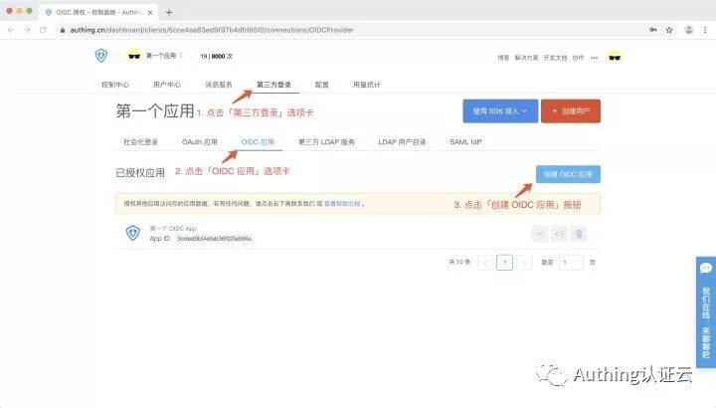Open the three-dot more menu in header
Viewport: 716px width, 408px height.
coord(594,58)
